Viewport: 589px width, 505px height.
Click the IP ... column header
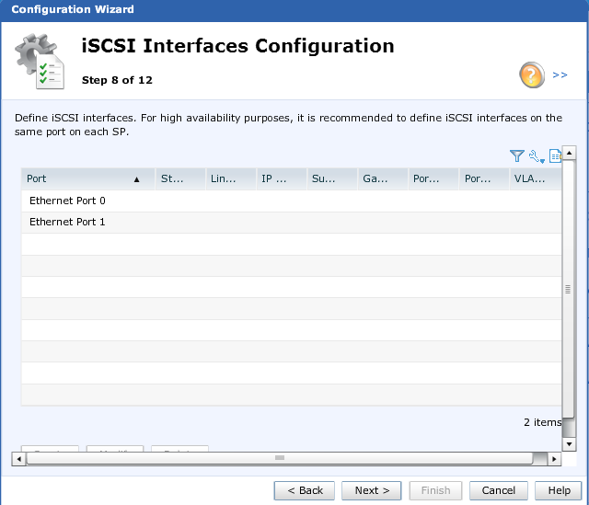(281, 179)
